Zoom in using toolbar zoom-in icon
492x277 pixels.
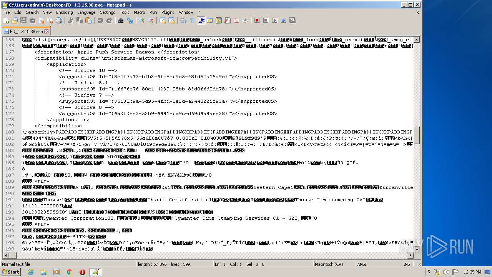(141, 20)
